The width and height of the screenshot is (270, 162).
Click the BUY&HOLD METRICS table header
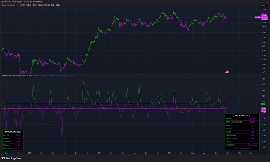click(13, 132)
